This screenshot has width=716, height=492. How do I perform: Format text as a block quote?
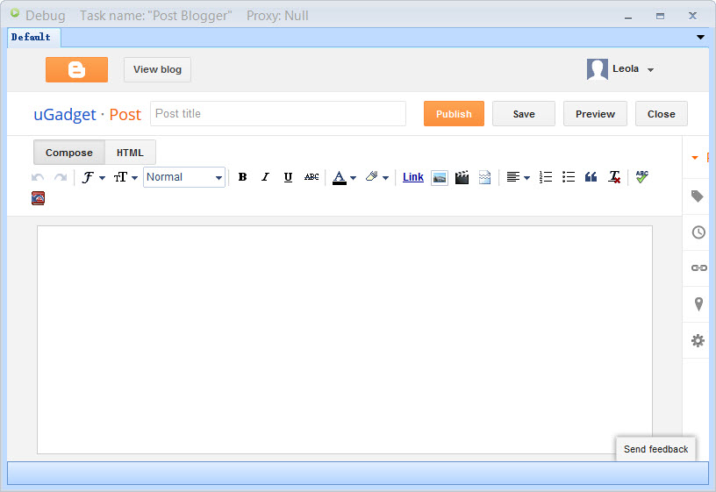(x=591, y=177)
